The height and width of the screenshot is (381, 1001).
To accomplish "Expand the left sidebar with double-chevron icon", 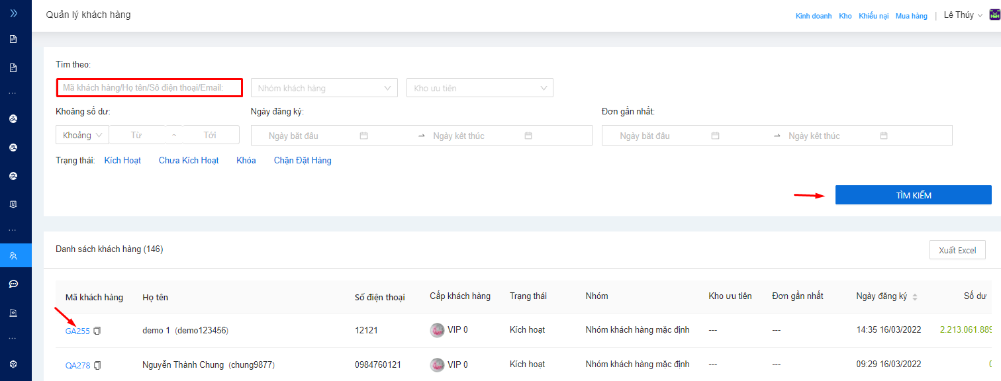I will coord(14,13).
